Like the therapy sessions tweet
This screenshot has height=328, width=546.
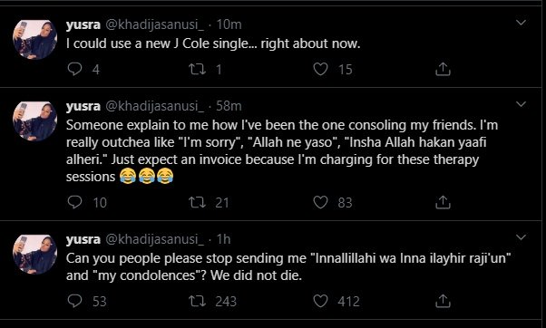tap(320, 202)
